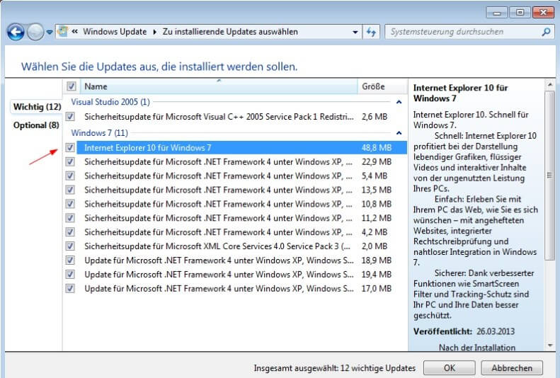Click the details panel scrollbar thumb
Image resolution: width=560 pixels, height=378 pixels.
coord(550,175)
